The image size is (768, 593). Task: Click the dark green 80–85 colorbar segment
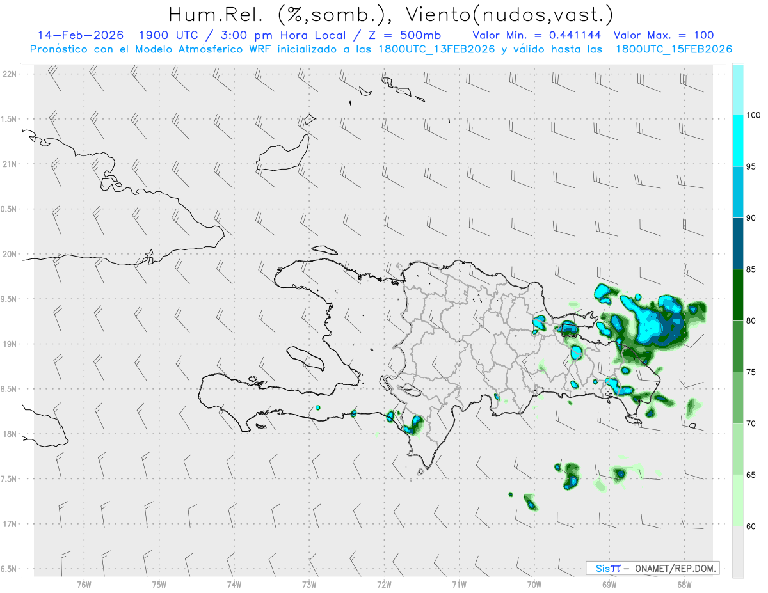click(x=738, y=295)
